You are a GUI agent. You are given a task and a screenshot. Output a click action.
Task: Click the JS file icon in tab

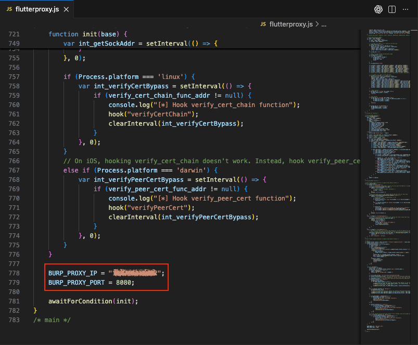point(9,9)
